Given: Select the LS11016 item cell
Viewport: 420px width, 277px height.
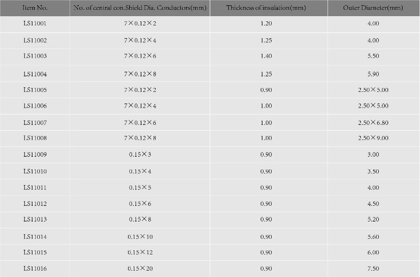Looking at the screenshot, I should [x=35, y=268].
